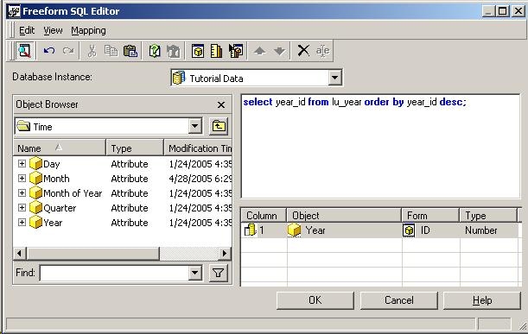528x334 pixels.
Task: Click the right arrow of horizontal scrollbar
Action: coord(225,253)
